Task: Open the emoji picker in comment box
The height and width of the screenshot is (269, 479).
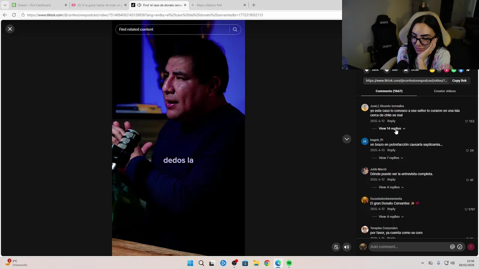Action: [460, 247]
